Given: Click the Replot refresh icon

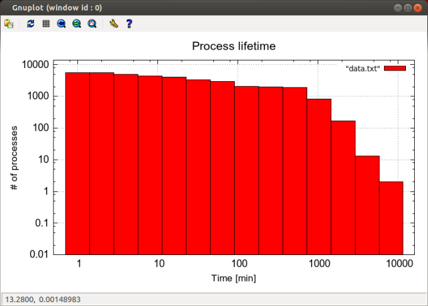Looking at the screenshot, I should click(30, 24).
